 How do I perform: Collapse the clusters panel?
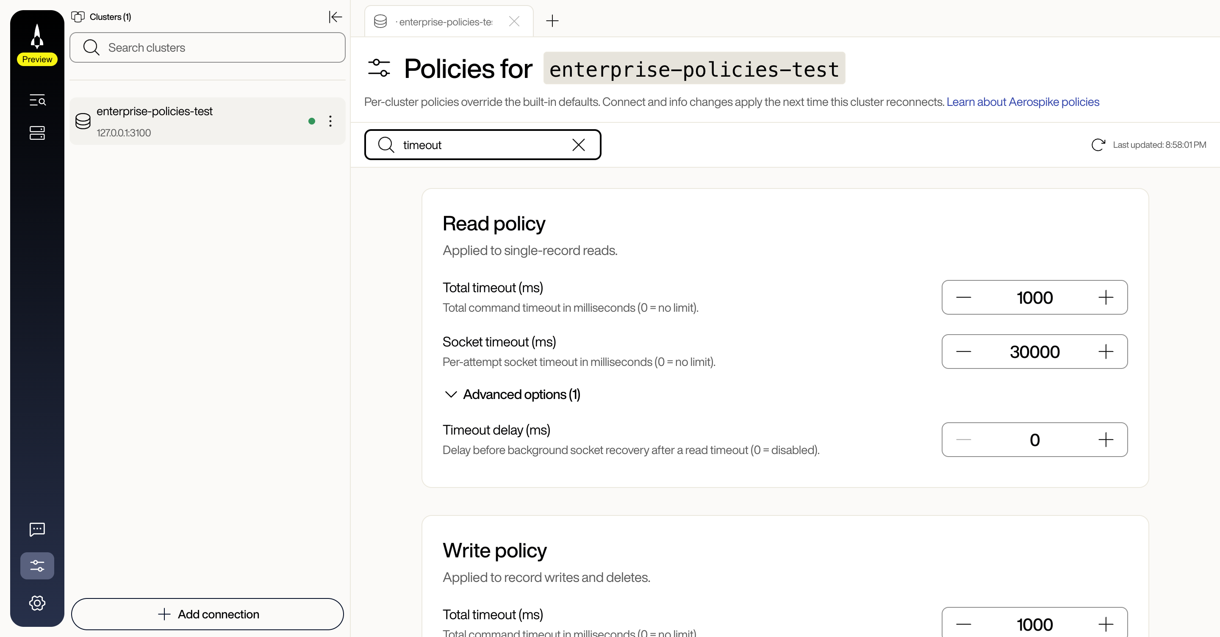335,17
